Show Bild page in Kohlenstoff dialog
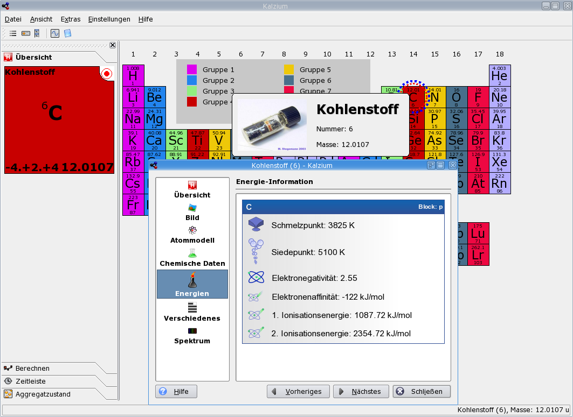The image size is (573, 417). (192, 213)
